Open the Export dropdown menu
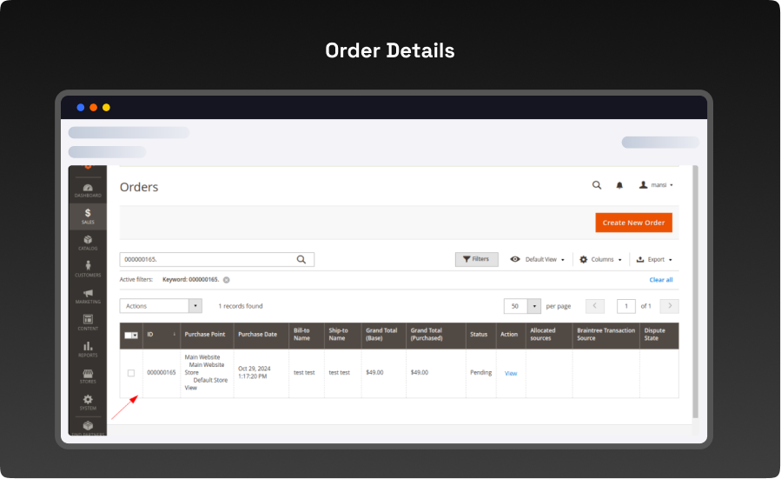This screenshot has width=781, height=479. coord(654,259)
